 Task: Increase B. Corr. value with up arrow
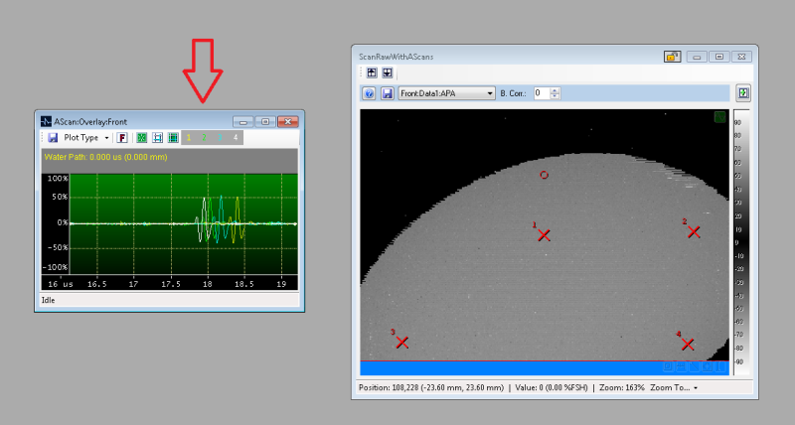click(555, 90)
